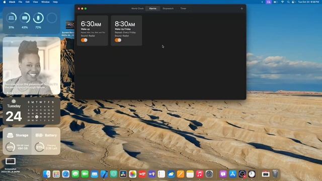322x181 pixels.
Task: Open Spotlight search in menu bar
Action: [288, 2]
